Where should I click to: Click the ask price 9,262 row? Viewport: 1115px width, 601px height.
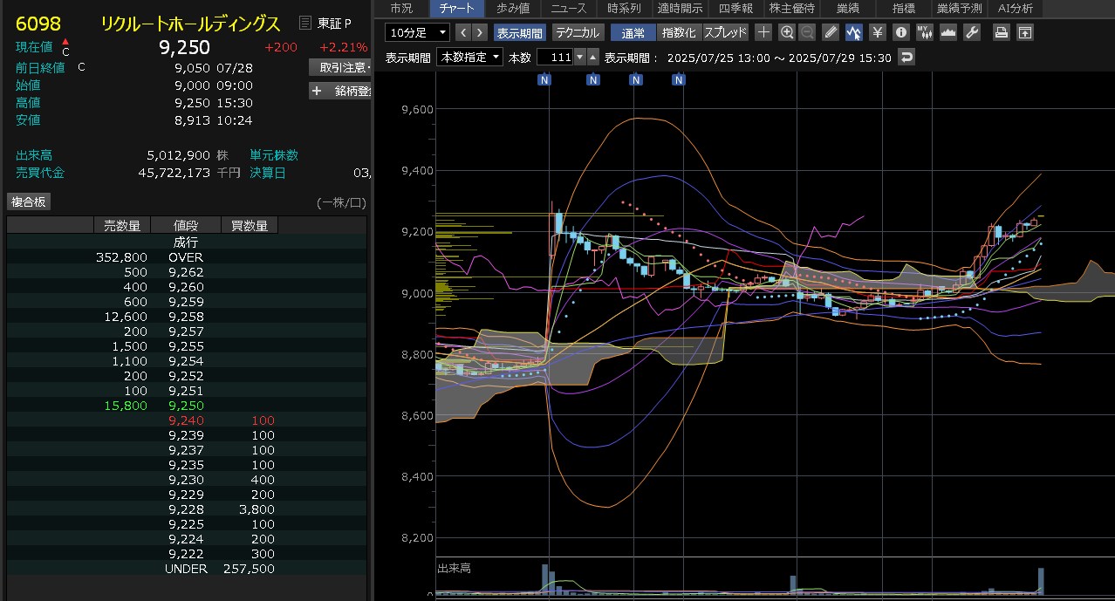[x=187, y=272]
